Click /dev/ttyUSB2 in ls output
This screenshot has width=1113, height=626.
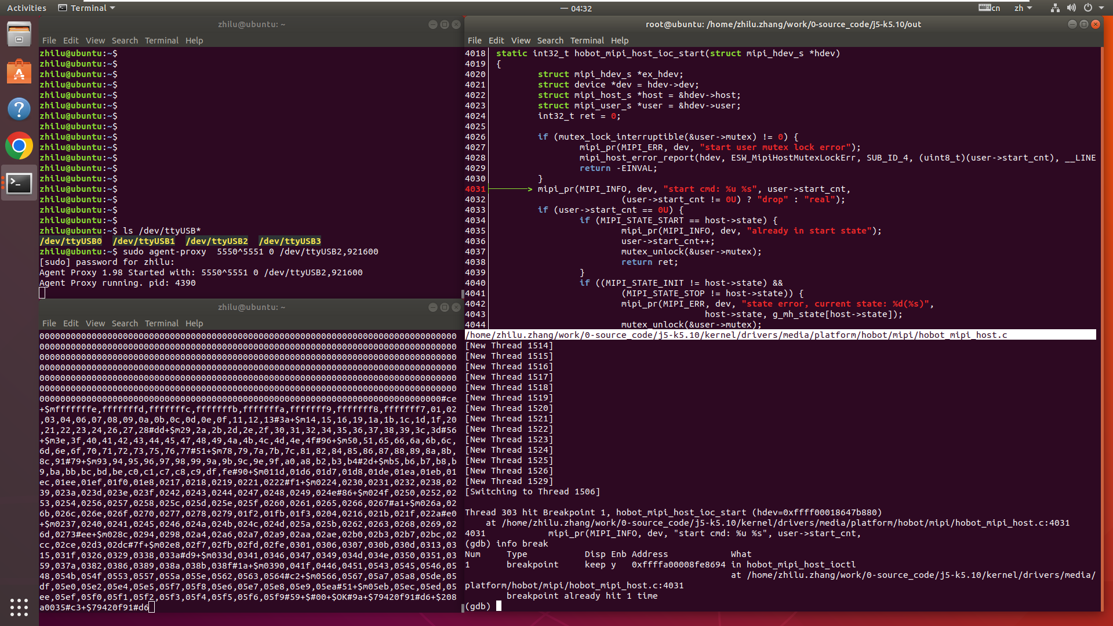[x=217, y=241]
